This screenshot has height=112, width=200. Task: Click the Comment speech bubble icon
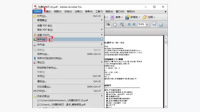145,17
